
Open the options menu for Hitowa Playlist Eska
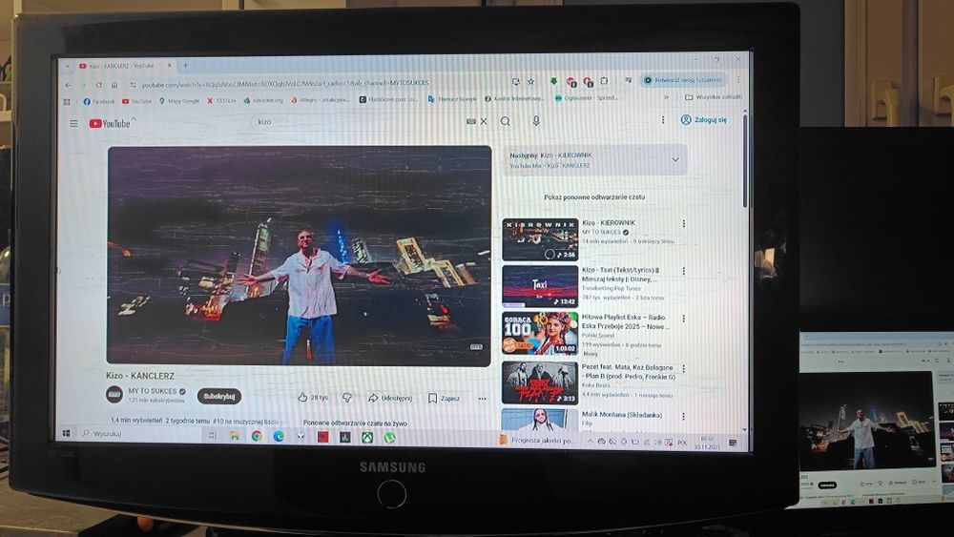[683, 318]
